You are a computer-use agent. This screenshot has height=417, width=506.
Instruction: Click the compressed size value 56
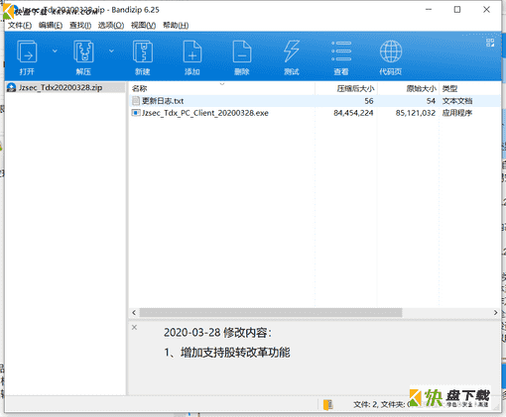click(369, 101)
